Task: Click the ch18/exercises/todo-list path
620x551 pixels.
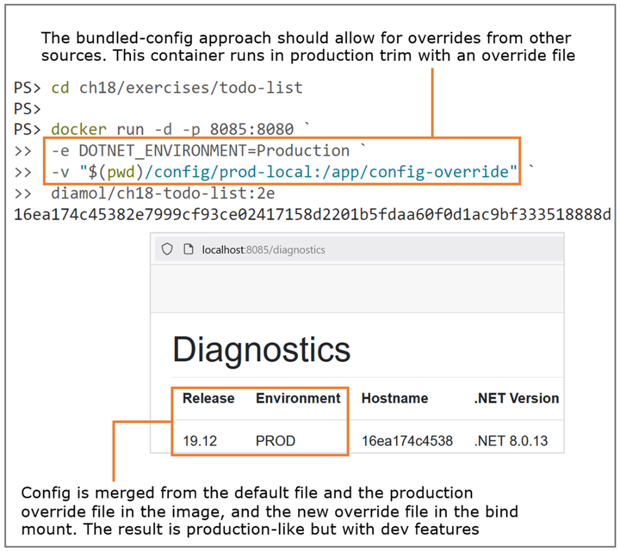Action: coord(191,88)
